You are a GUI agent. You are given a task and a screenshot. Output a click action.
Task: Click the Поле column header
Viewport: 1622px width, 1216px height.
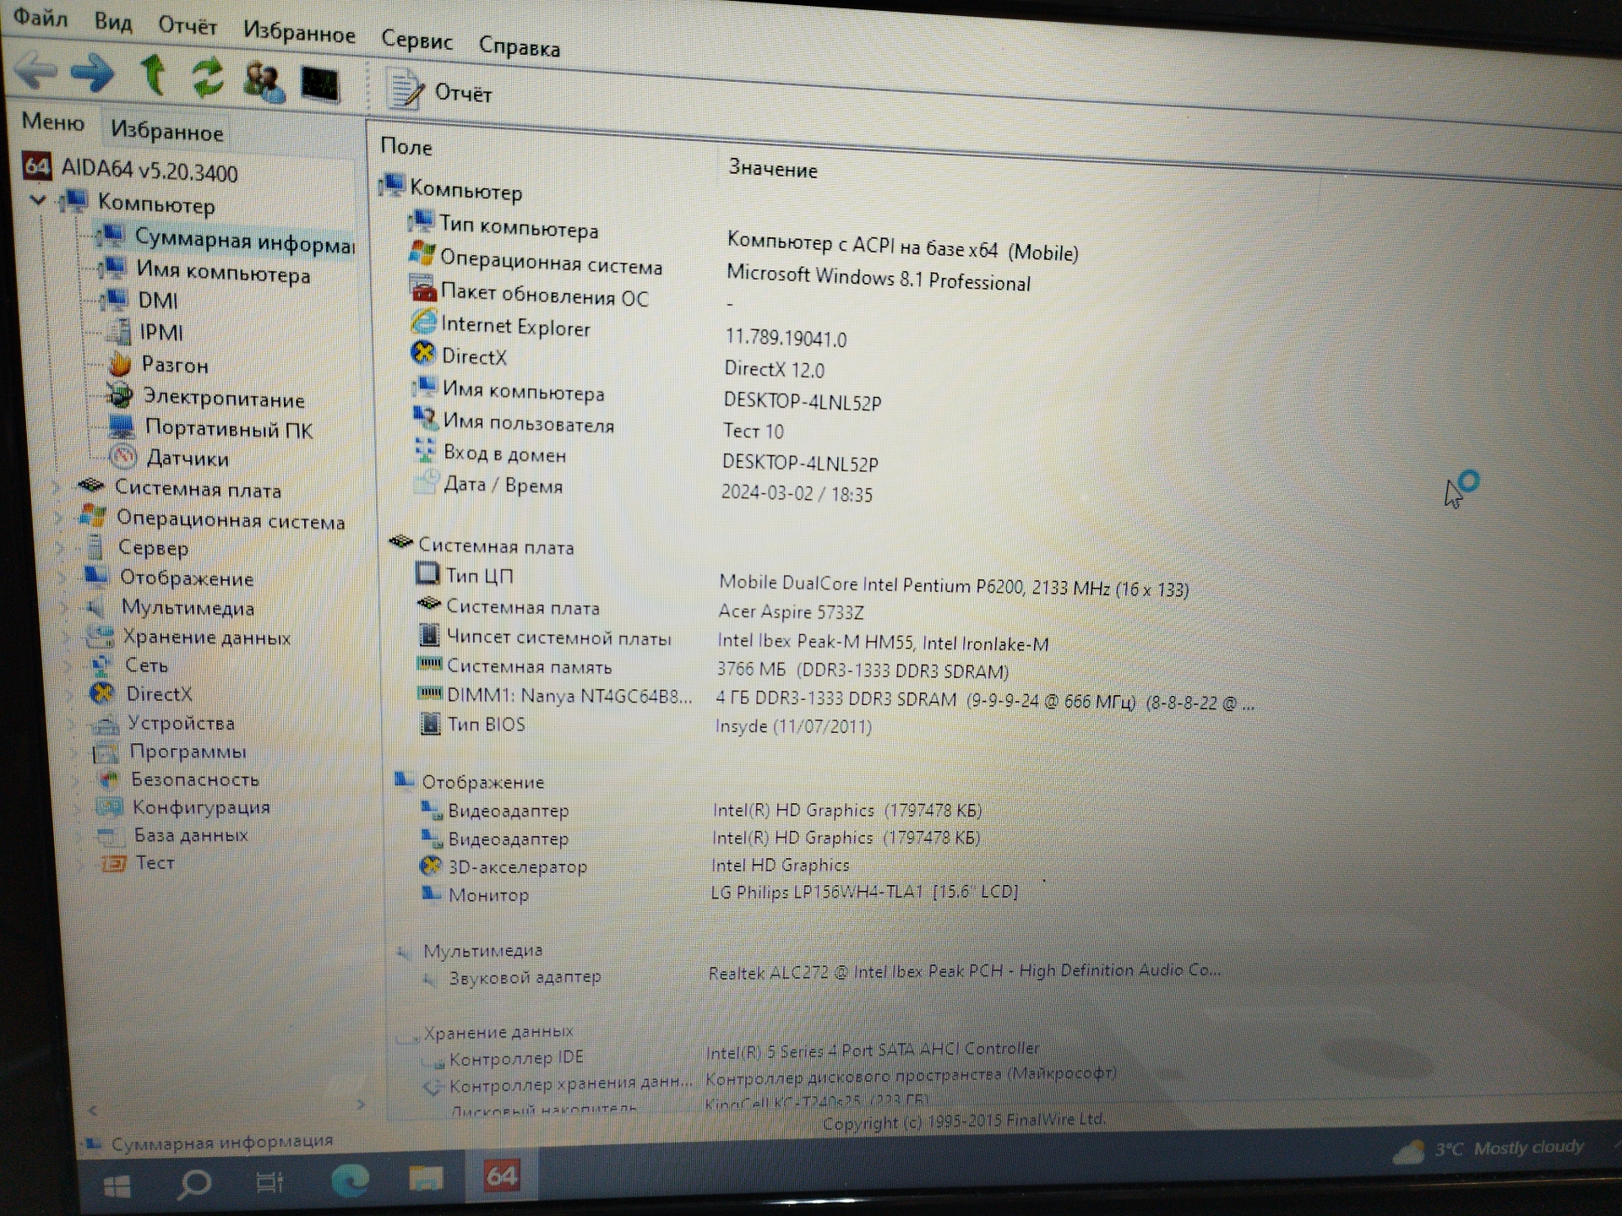pyautogui.click(x=406, y=146)
